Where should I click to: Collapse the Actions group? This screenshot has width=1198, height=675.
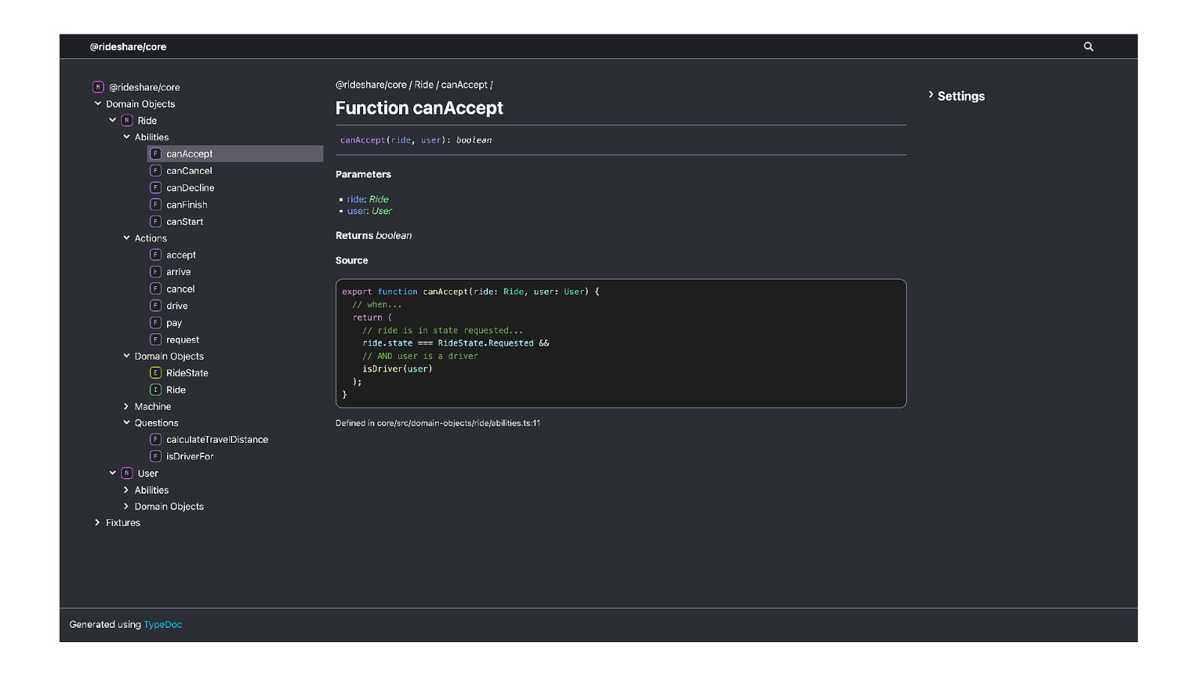(127, 237)
